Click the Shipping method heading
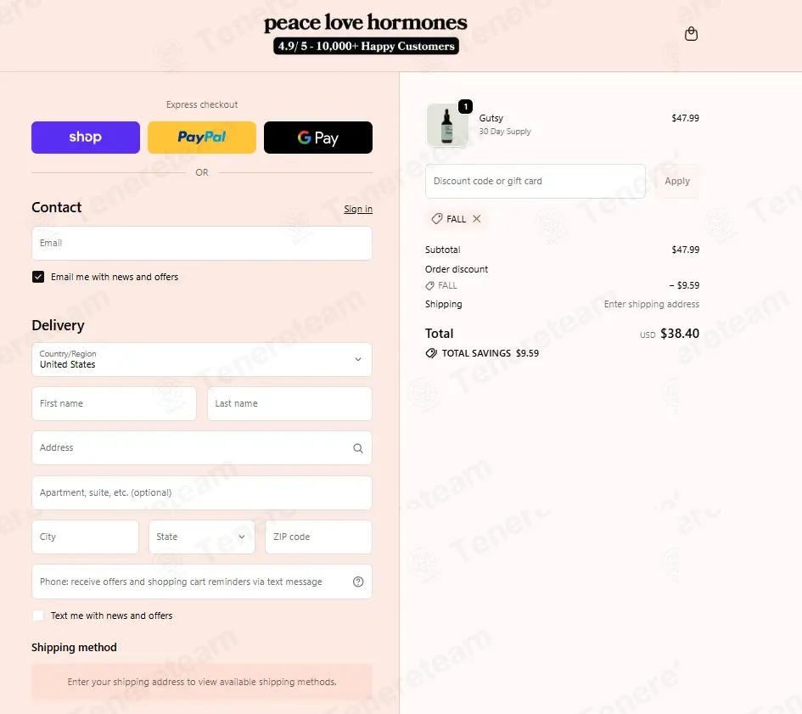The image size is (802, 714). coord(74,648)
